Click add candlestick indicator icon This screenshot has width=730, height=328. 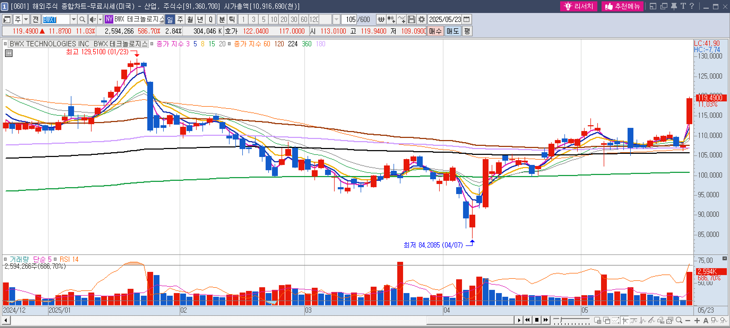pyautogui.click(x=391, y=20)
